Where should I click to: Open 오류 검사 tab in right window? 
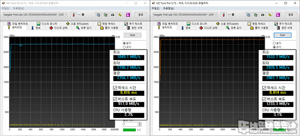(x=234, y=28)
